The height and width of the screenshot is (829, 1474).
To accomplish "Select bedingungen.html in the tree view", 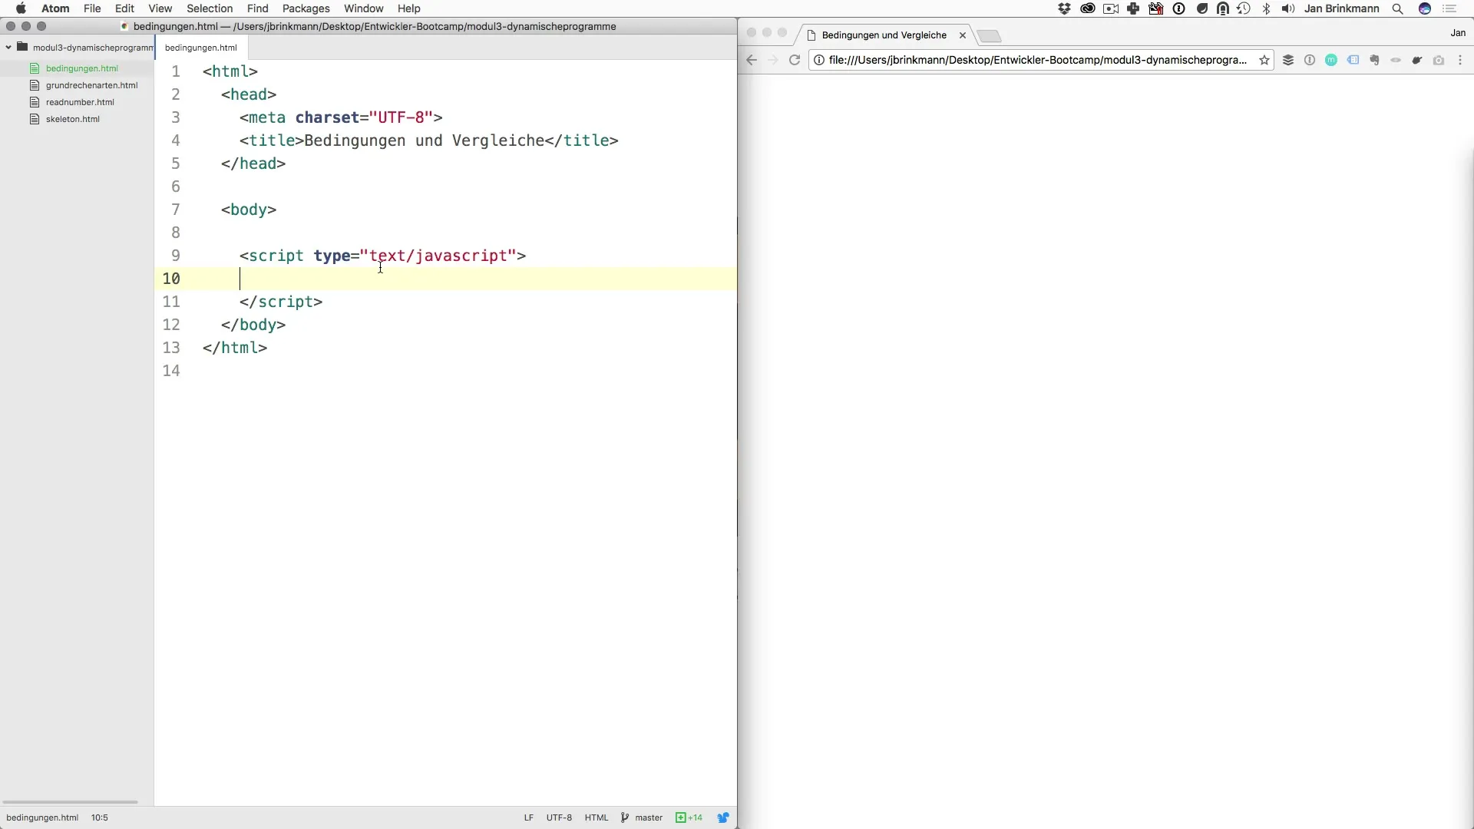I will click(81, 68).
